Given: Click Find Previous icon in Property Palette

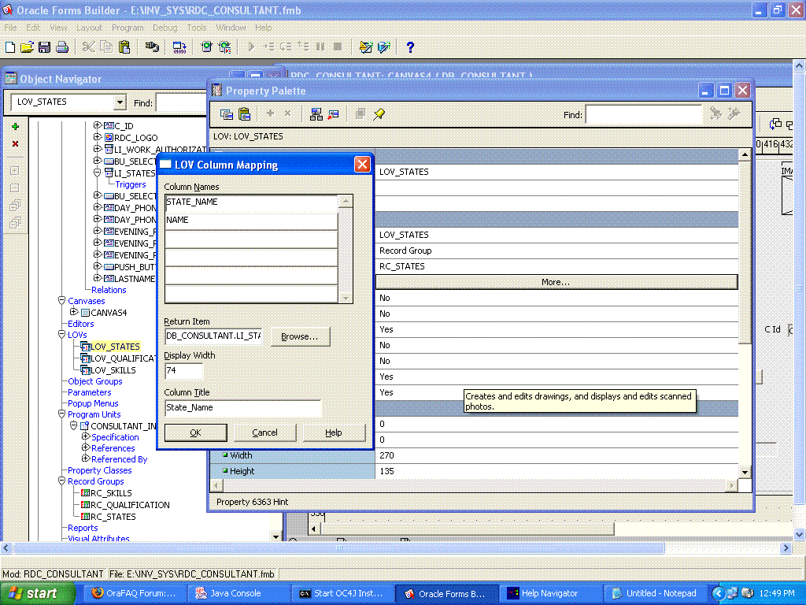Looking at the screenshot, I should (x=734, y=113).
